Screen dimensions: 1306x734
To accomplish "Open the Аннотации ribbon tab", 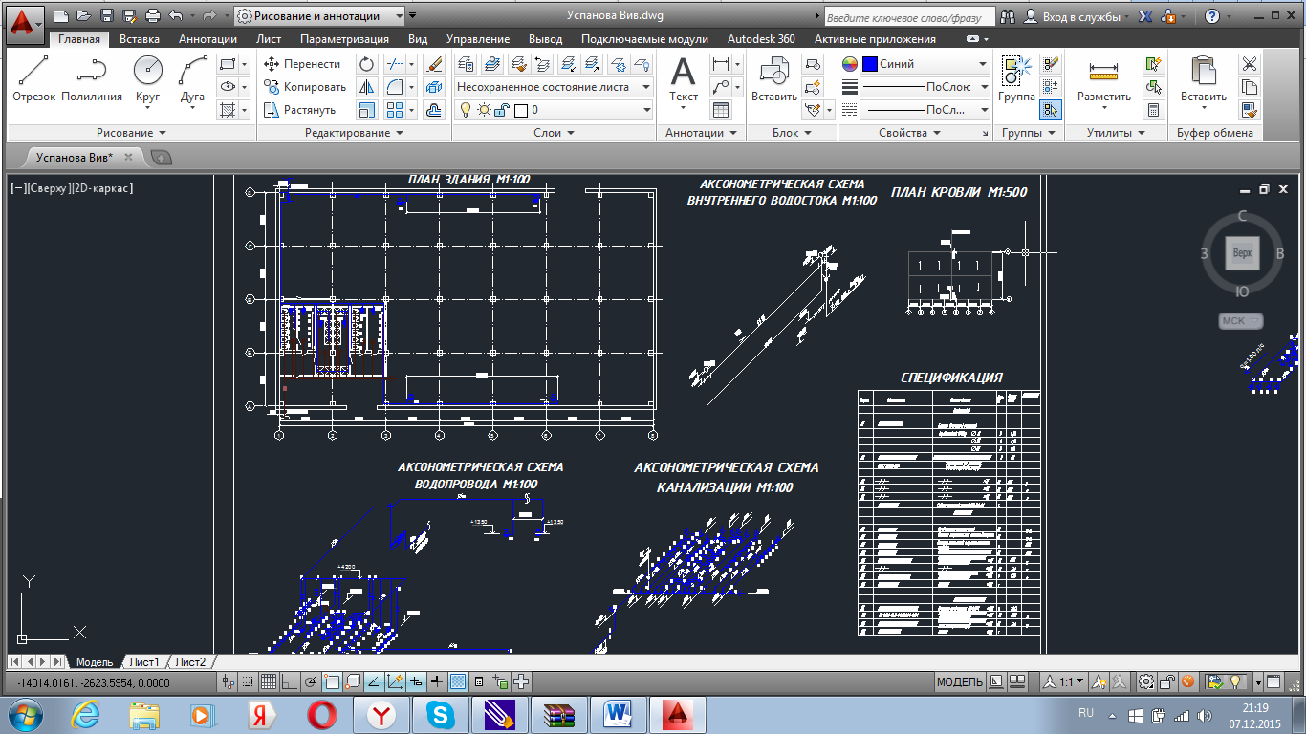I will click(x=207, y=39).
